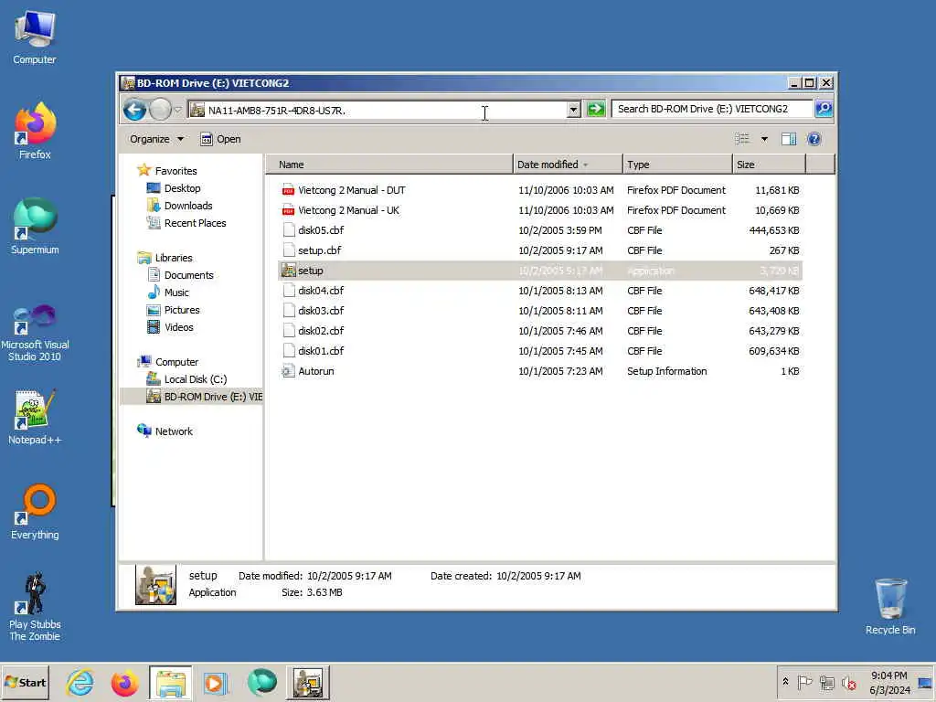
Task: Select the Notepad++ desktop shortcut
Action: [x=35, y=417]
